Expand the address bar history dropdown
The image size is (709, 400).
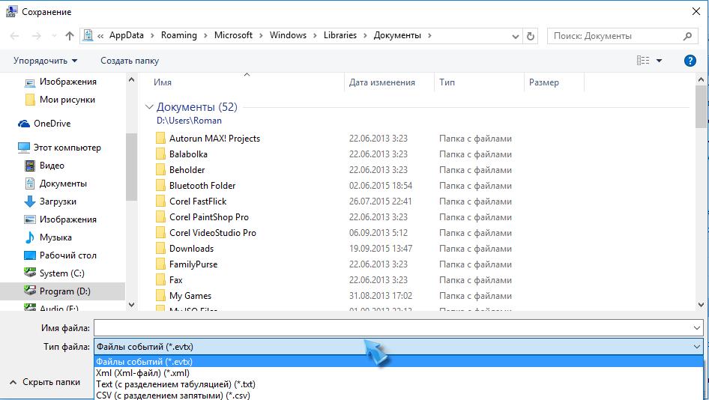coord(516,36)
